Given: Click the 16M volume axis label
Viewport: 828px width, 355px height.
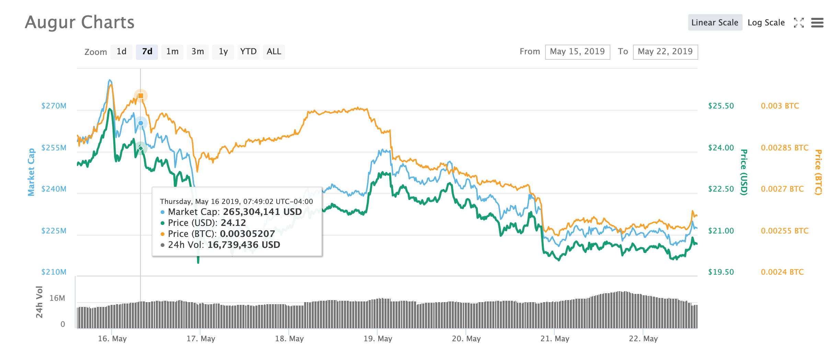Looking at the screenshot, I should coord(57,298).
